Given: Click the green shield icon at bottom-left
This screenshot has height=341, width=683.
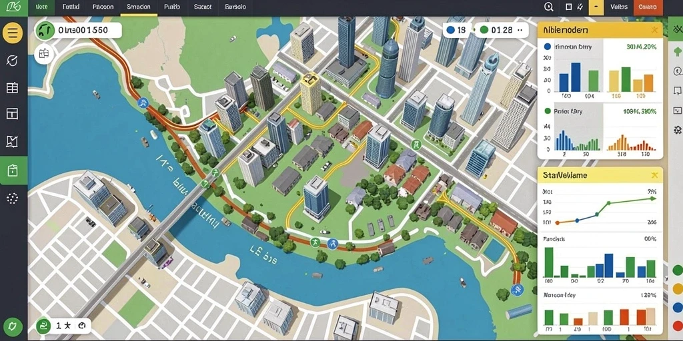Looking at the screenshot, I should pos(13,325).
